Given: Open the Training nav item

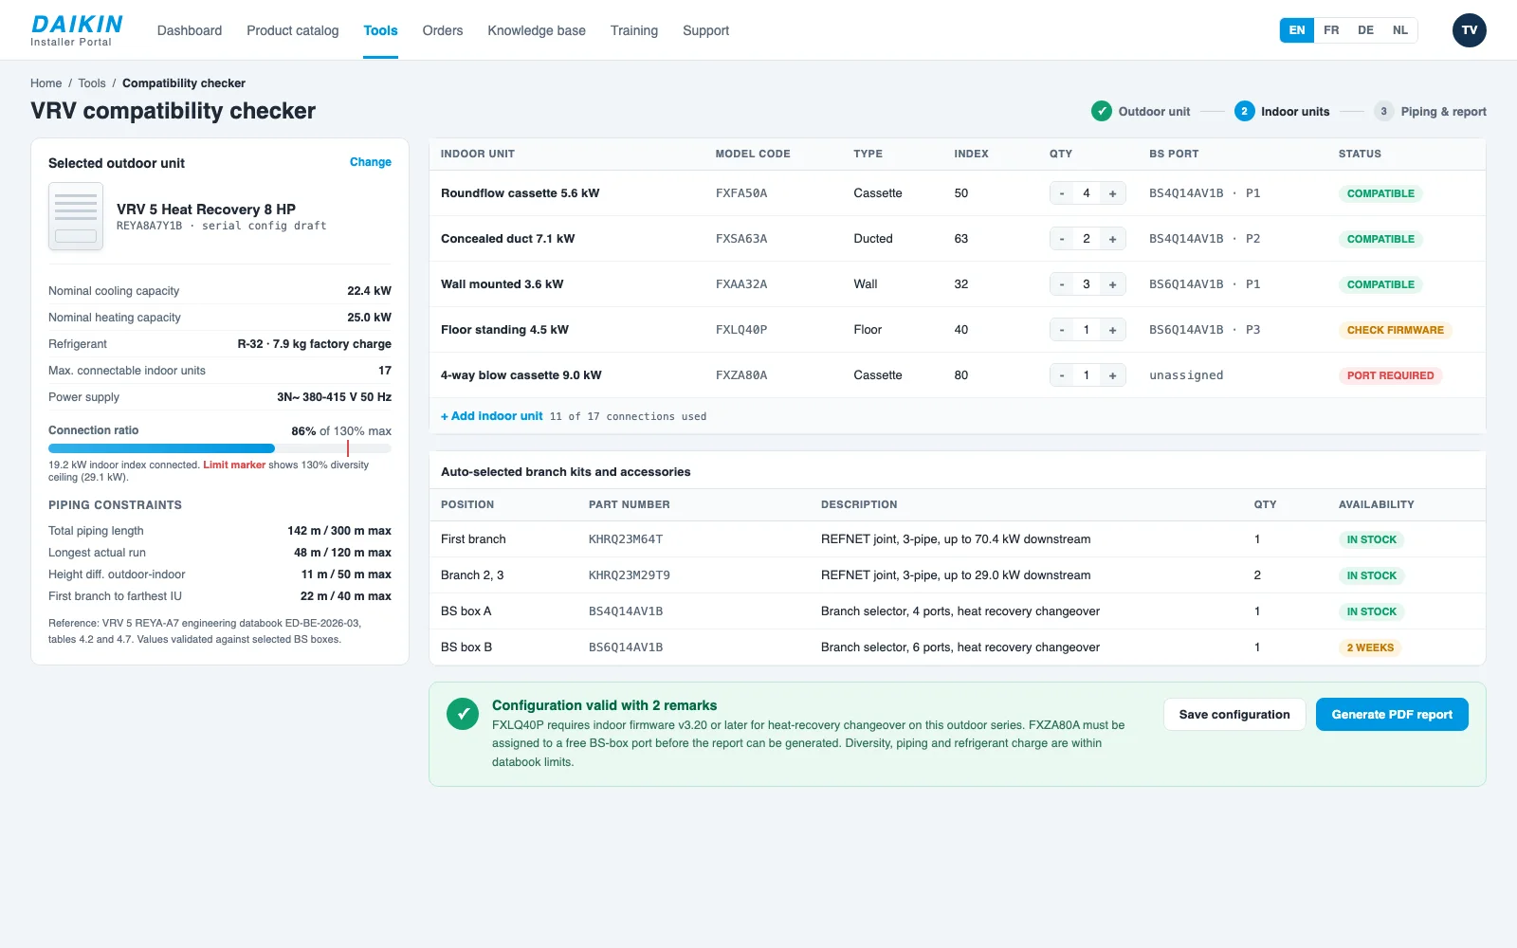Looking at the screenshot, I should pyautogui.click(x=634, y=30).
